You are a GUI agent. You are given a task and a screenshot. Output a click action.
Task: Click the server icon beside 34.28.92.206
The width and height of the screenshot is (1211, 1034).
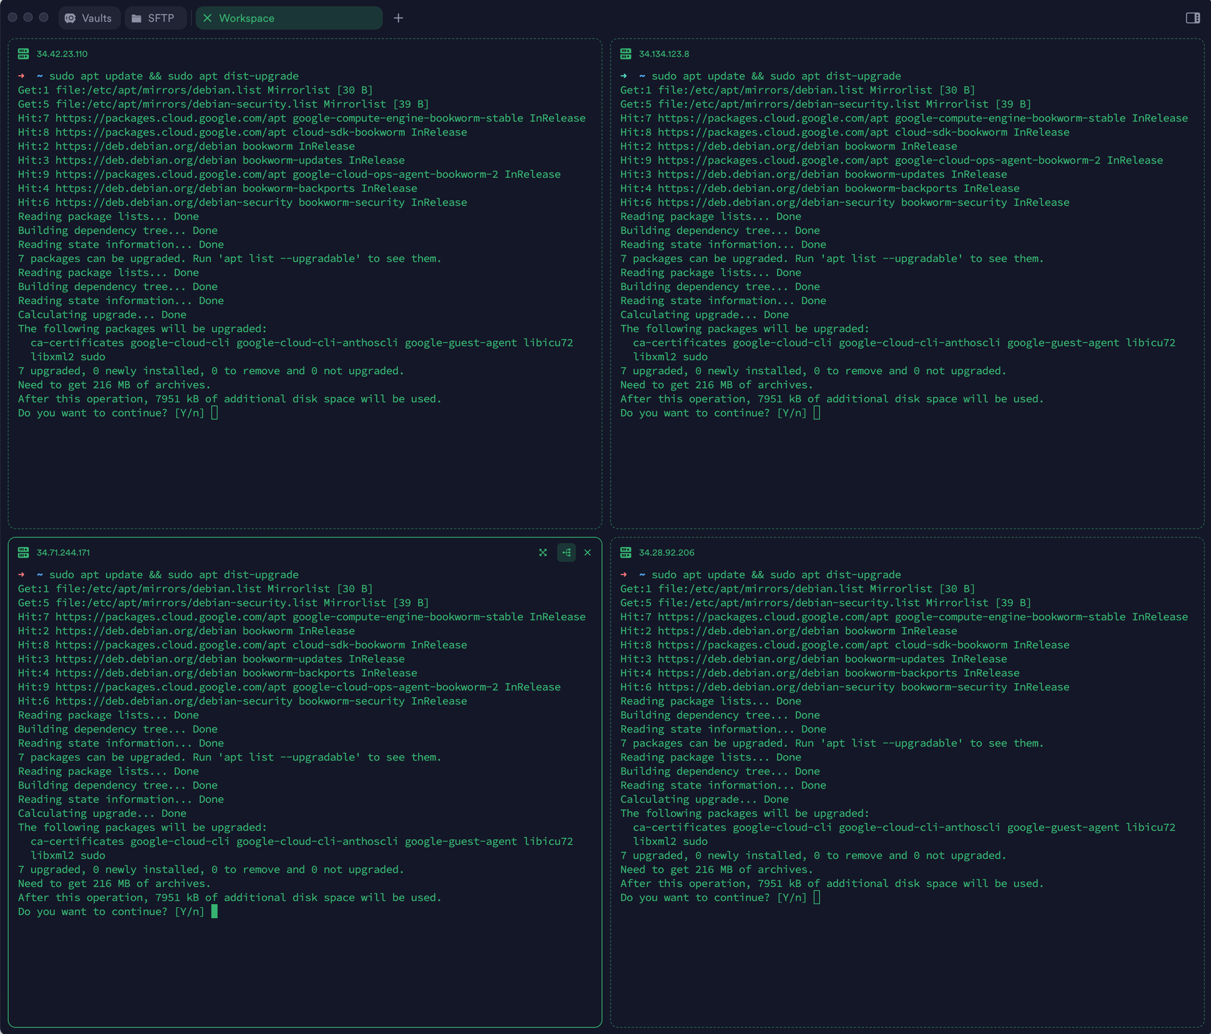coord(626,553)
